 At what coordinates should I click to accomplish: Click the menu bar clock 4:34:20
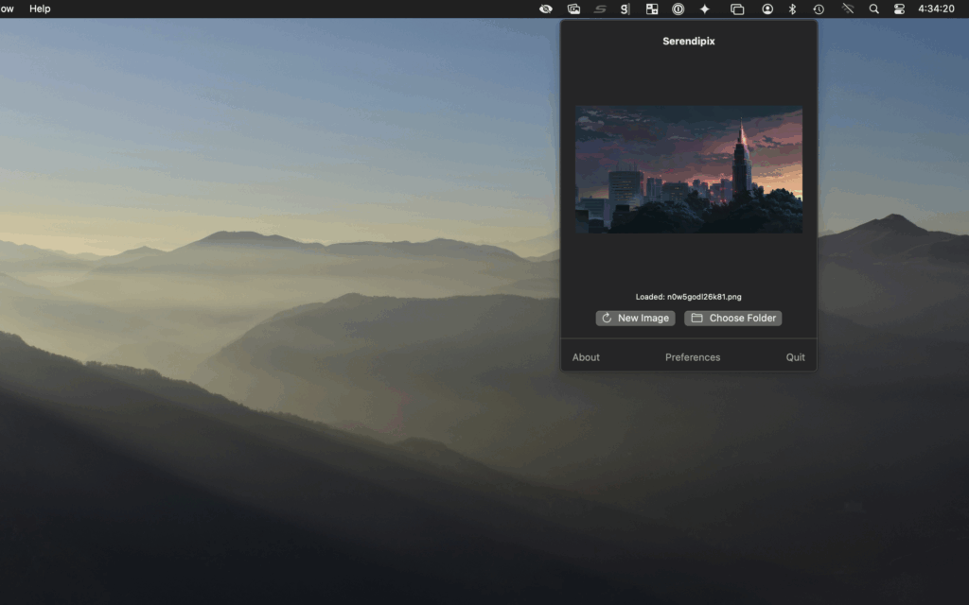936,9
